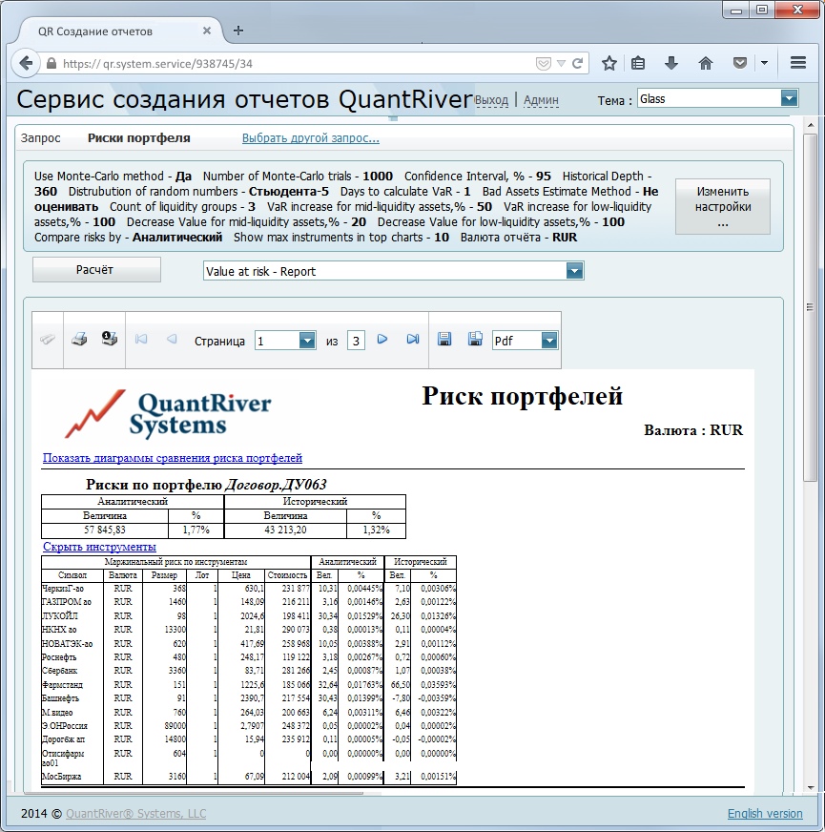Save to Pocket icon in address bar

544,64
